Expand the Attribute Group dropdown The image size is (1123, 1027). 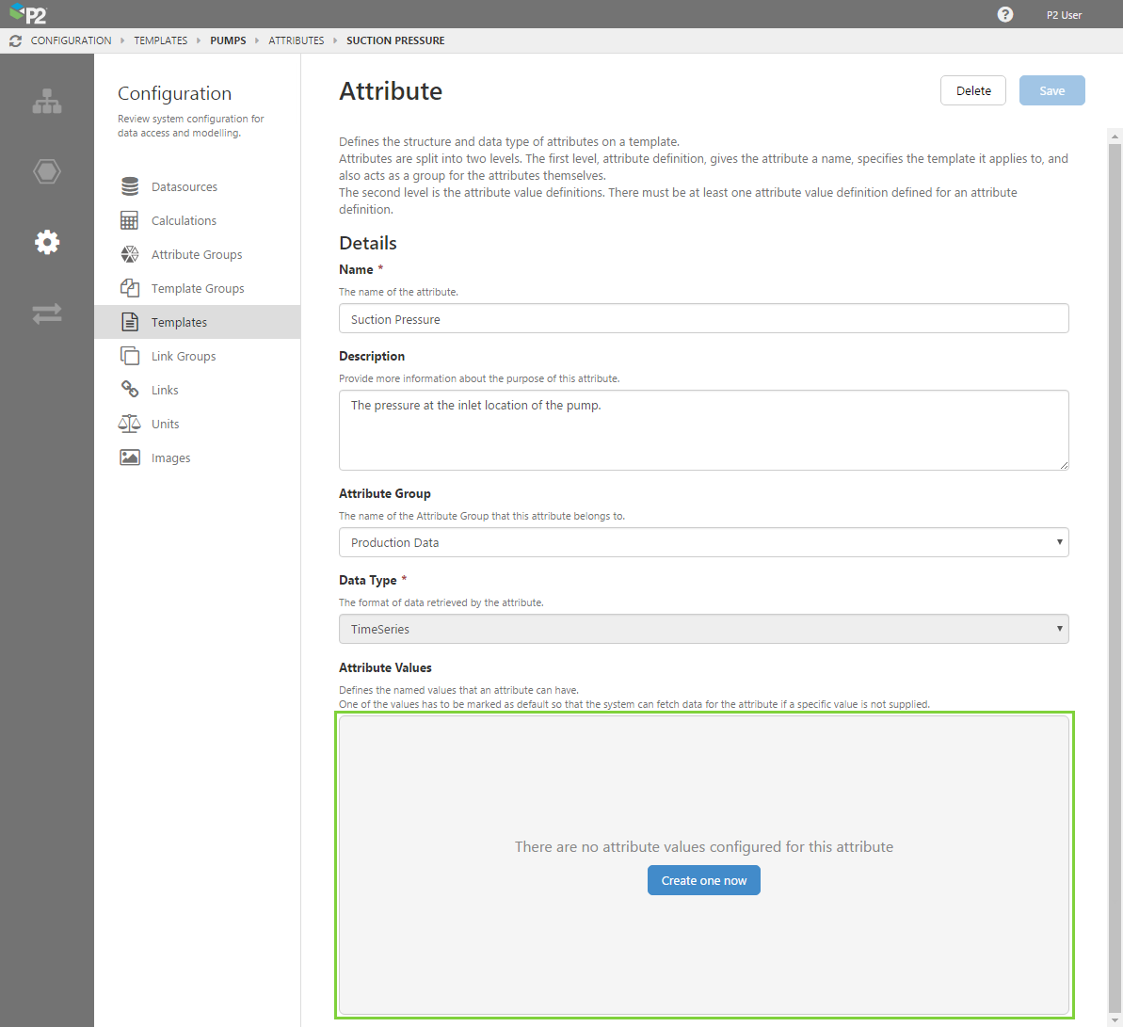coord(703,542)
